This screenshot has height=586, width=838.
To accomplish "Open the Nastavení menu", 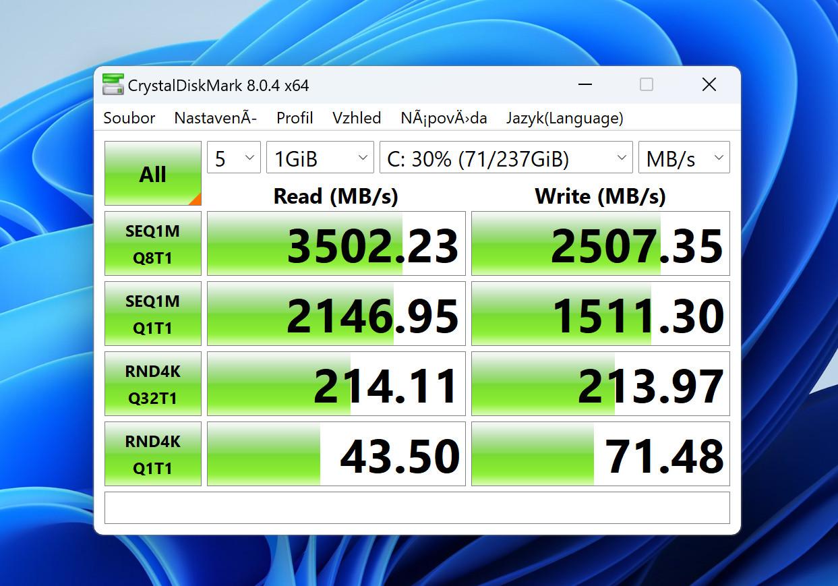I will (x=215, y=118).
